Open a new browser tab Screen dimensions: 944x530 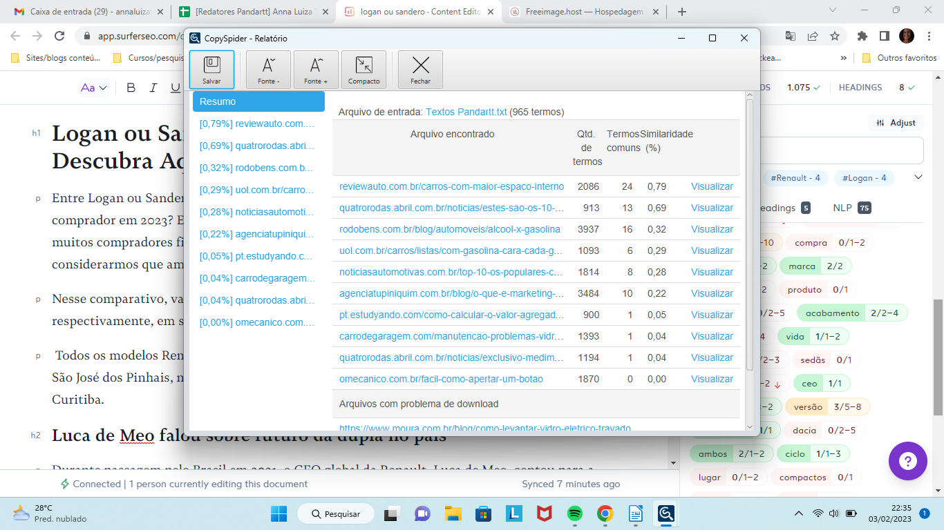coord(682,12)
